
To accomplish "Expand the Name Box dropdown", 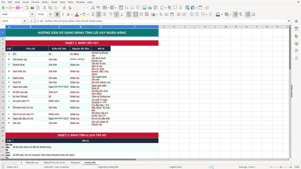I will click(25, 21).
